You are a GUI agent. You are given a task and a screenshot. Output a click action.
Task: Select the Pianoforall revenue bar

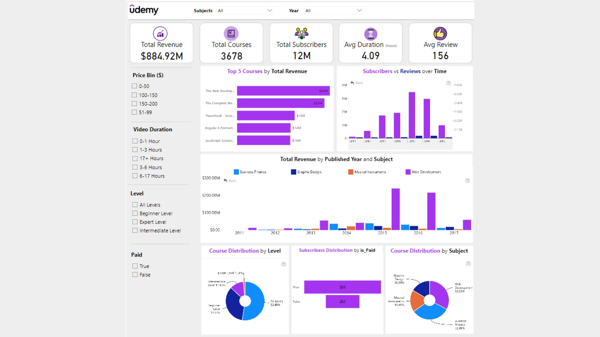point(266,115)
